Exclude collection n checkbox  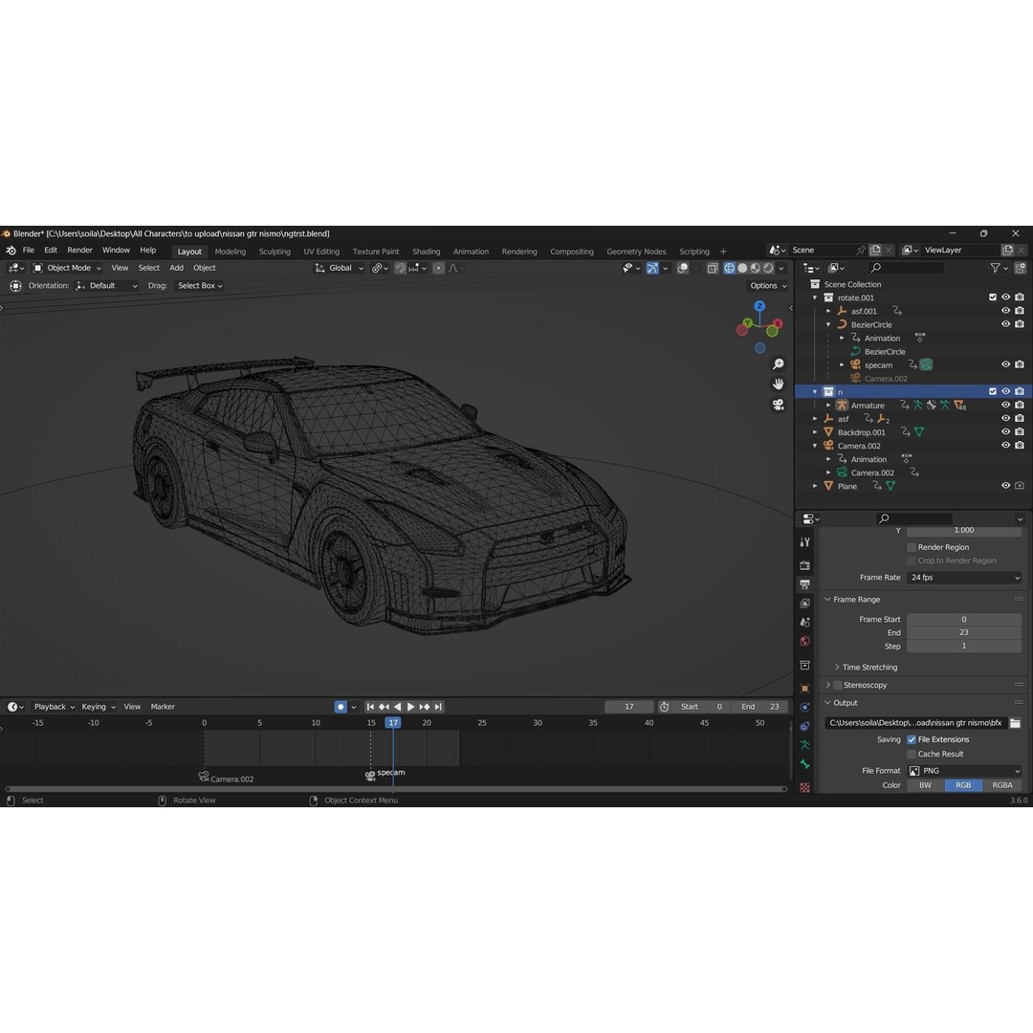(993, 392)
